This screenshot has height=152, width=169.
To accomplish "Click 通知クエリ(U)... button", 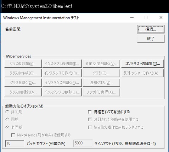I will (101, 83).
